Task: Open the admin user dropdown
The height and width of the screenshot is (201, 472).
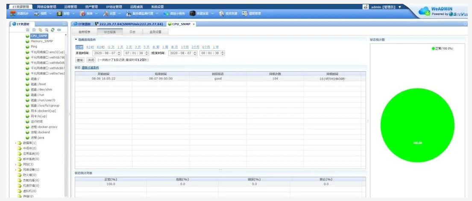Action: click(x=400, y=7)
